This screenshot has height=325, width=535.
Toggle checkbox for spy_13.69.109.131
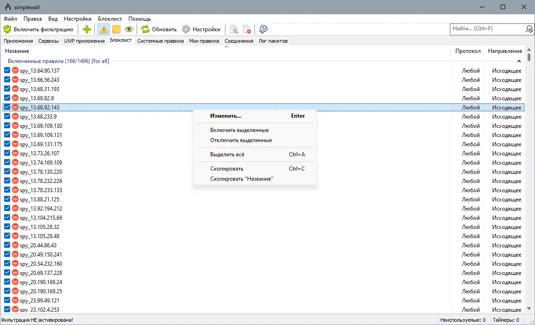7,135
